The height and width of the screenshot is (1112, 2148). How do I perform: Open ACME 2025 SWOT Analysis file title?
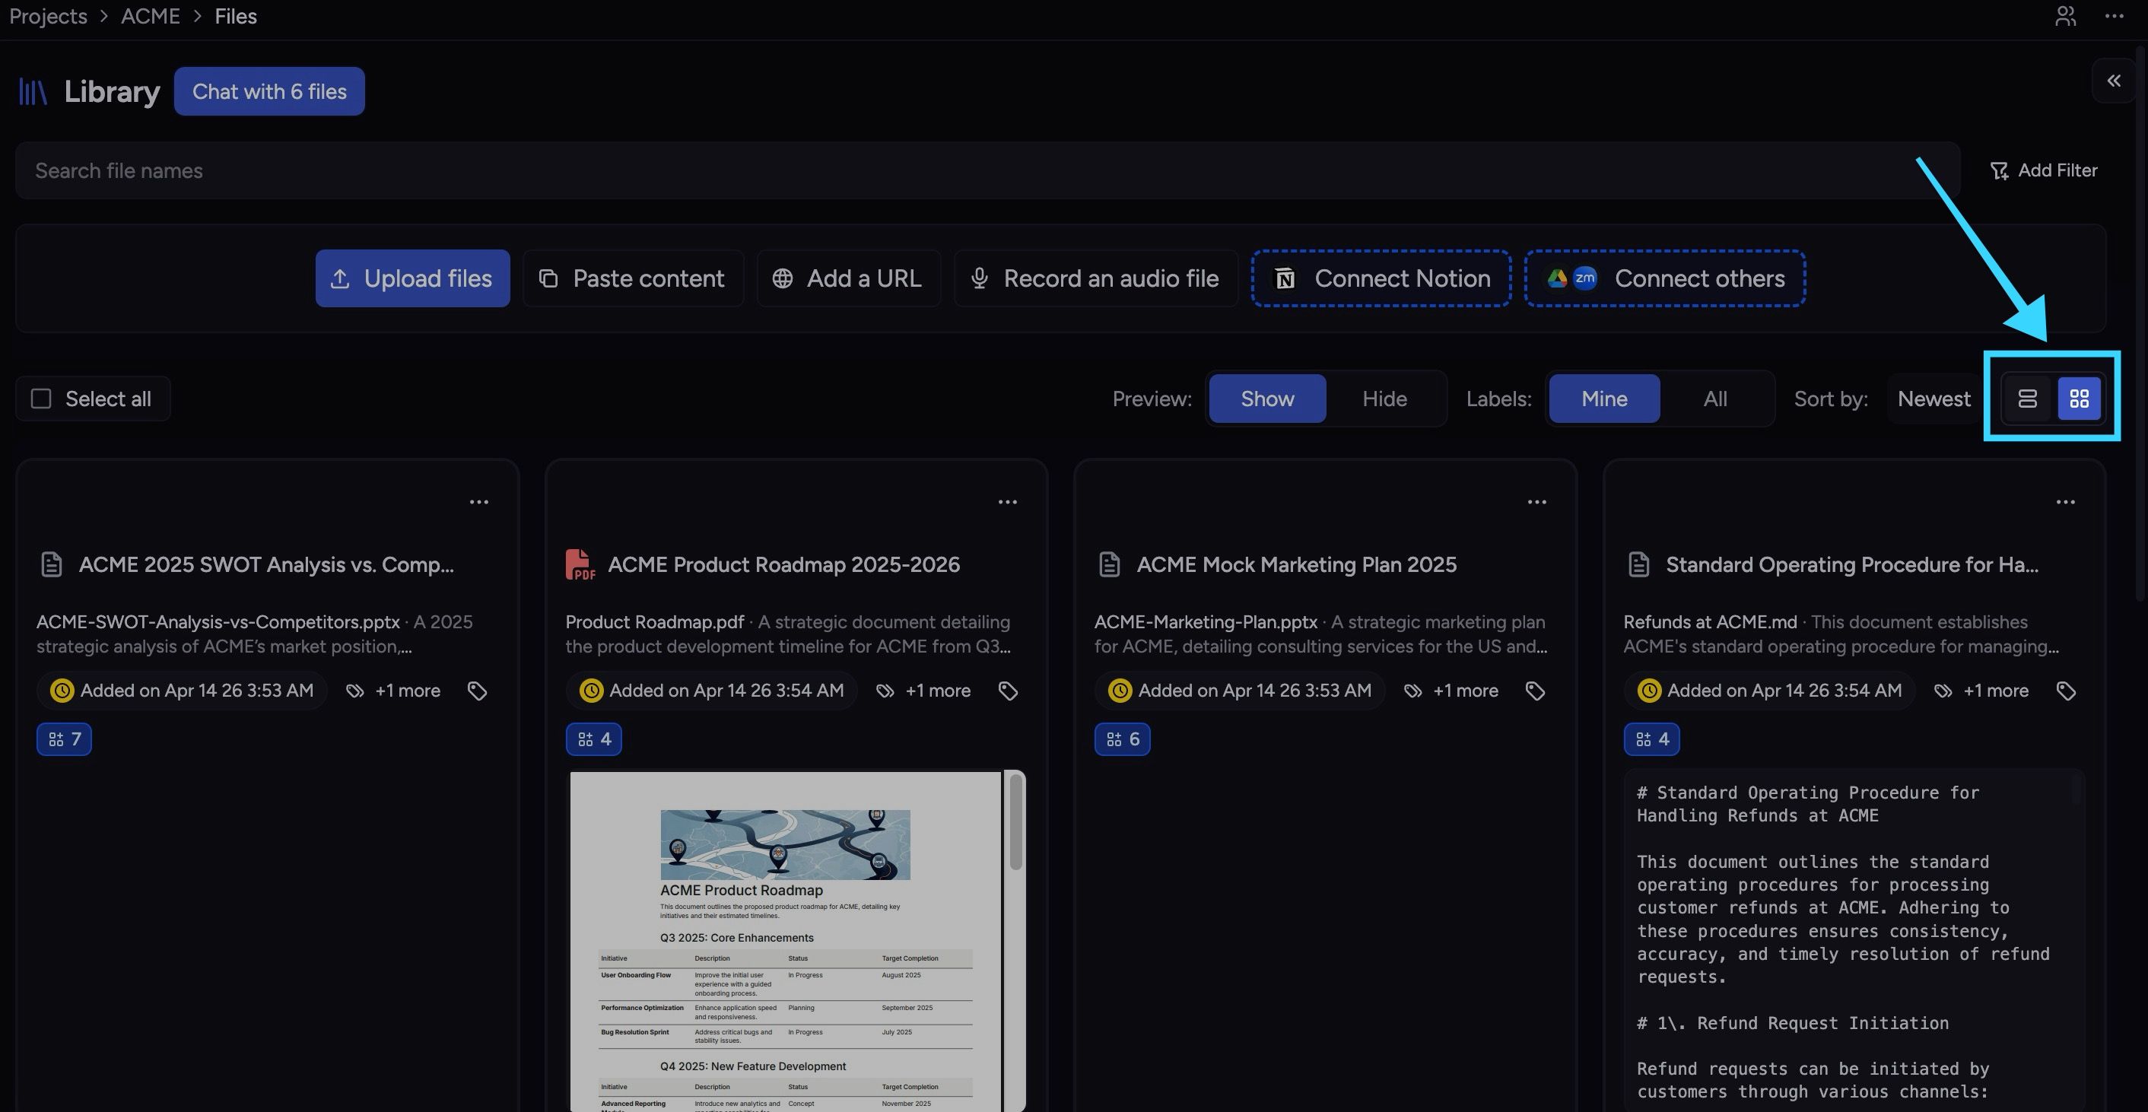(266, 564)
